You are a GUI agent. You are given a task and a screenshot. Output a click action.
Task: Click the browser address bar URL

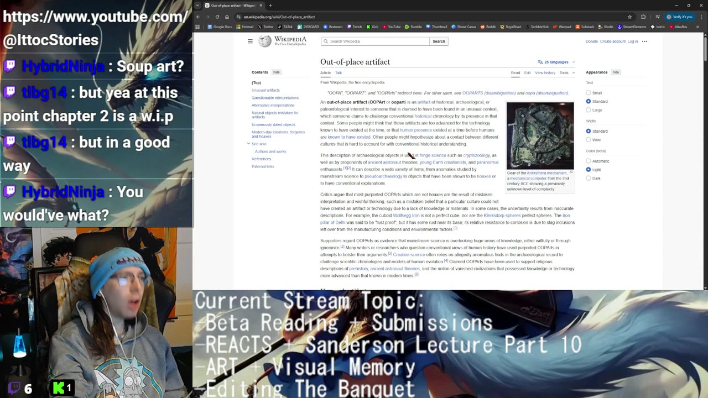click(x=279, y=17)
